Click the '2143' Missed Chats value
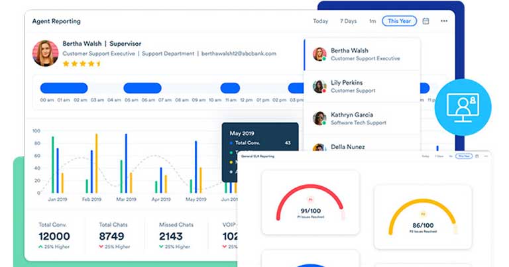 (x=171, y=236)
